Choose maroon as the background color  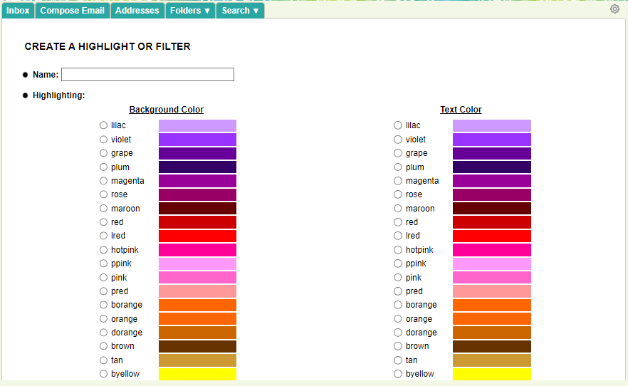104,209
